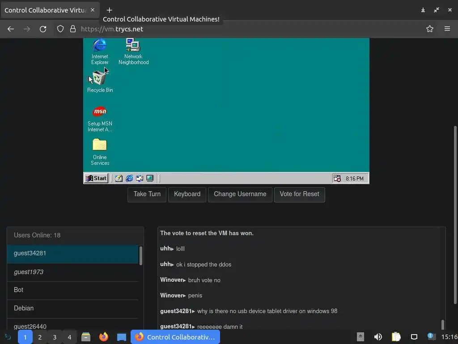Click the chat log scrollbar
Screen dimensions: 458x344
pos(442,324)
